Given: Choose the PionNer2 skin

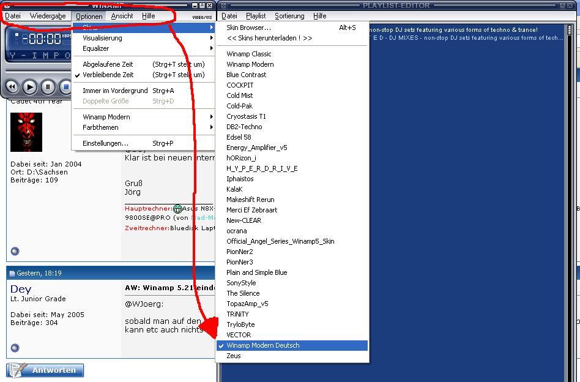Looking at the screenshot, I should pos(292,252).
